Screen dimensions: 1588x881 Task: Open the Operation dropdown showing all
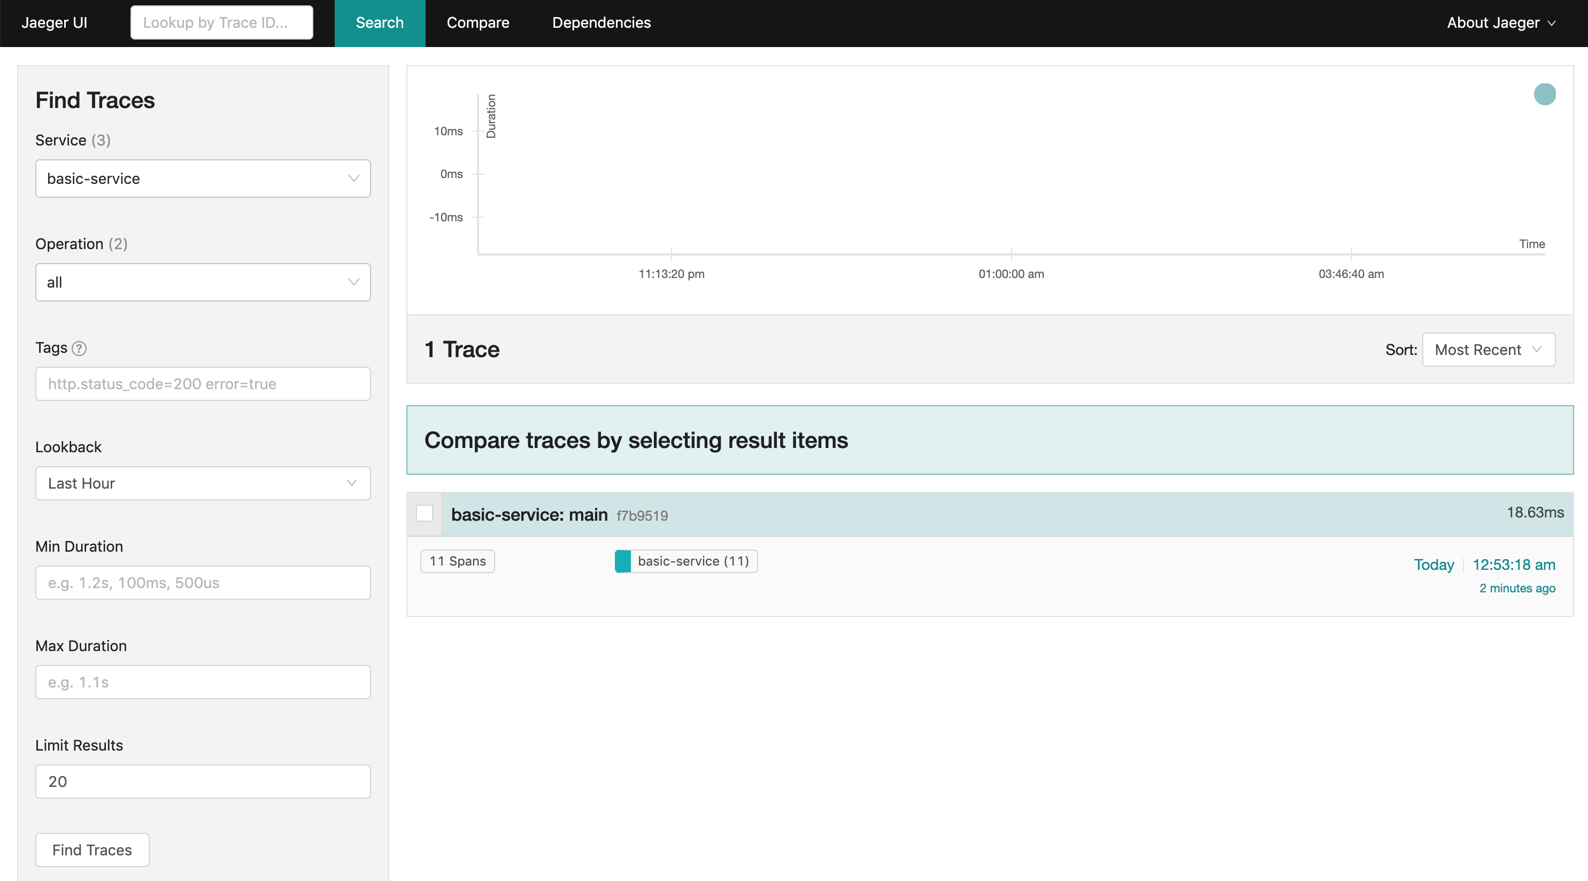[203, 282]
